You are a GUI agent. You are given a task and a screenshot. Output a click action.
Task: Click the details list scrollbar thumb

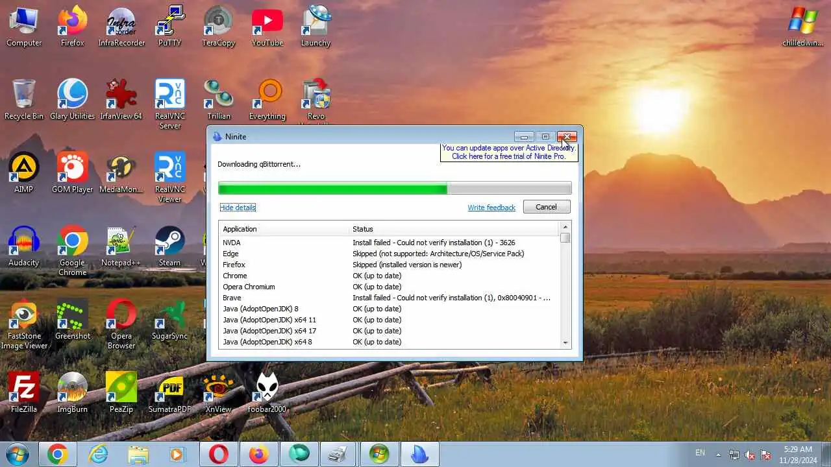[565, 238]
